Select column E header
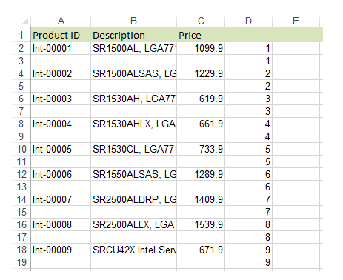 [296, 21]
